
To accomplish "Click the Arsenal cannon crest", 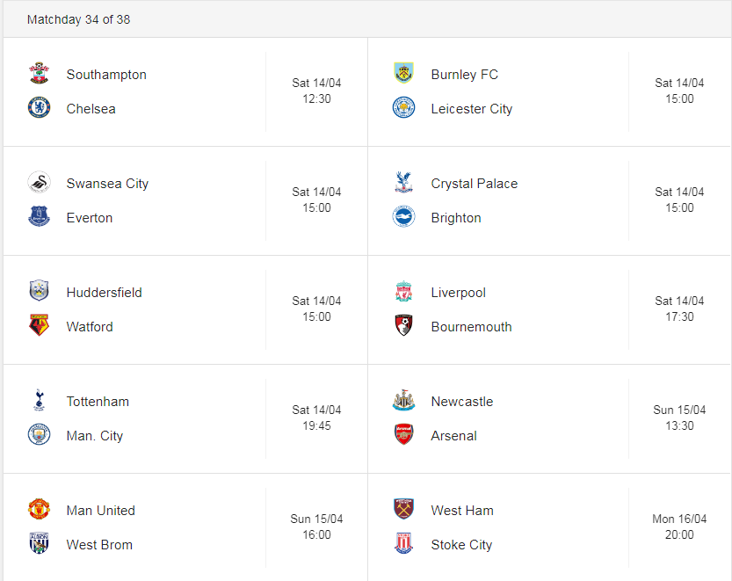I will pyautogui.click(x=404, y=434).
